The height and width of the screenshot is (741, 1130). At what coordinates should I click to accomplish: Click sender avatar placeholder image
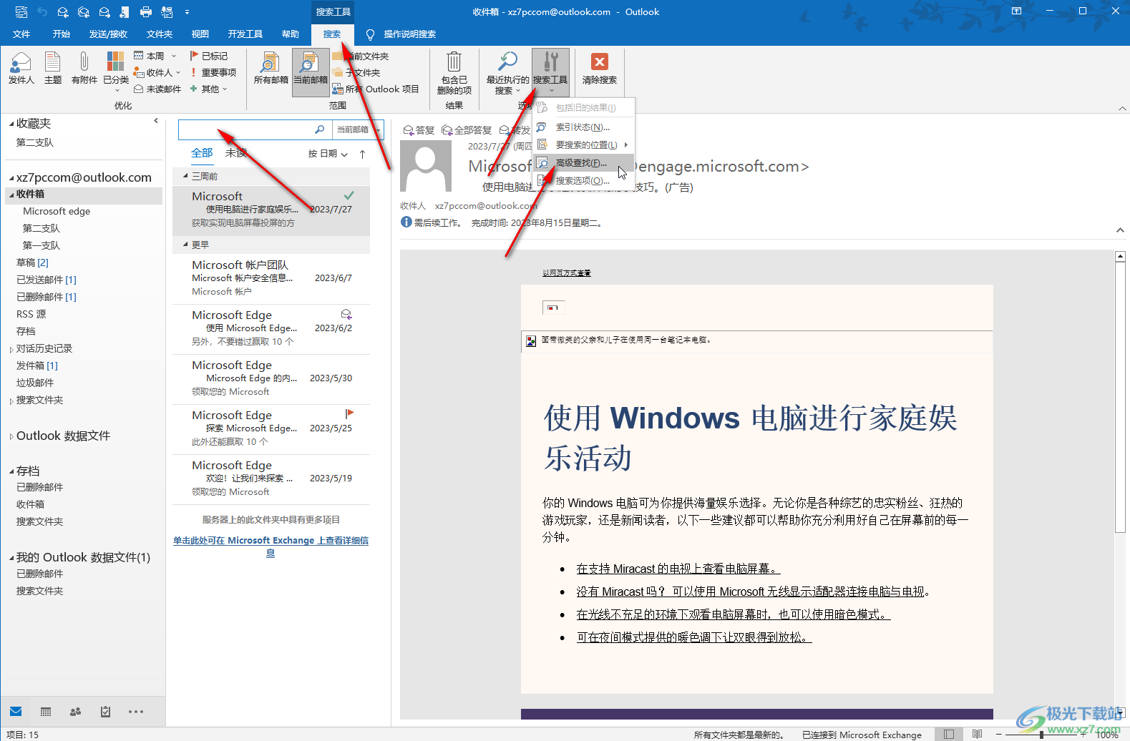(426, 166)
